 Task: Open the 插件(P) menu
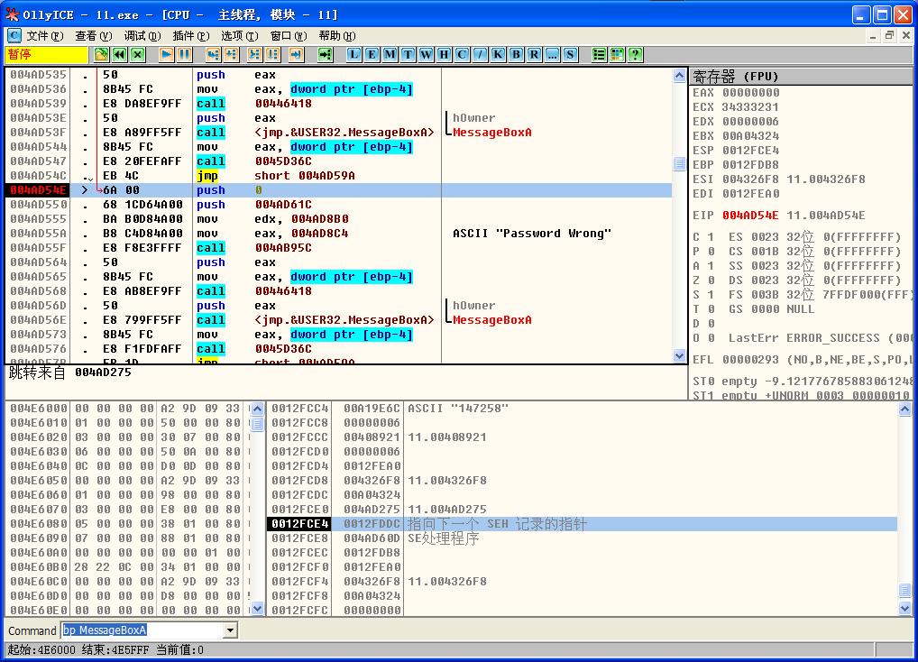point(191,36)
